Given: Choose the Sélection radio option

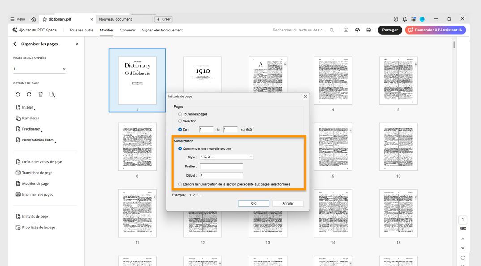Looking at the screenshot, I should click(x=180, y=121).
